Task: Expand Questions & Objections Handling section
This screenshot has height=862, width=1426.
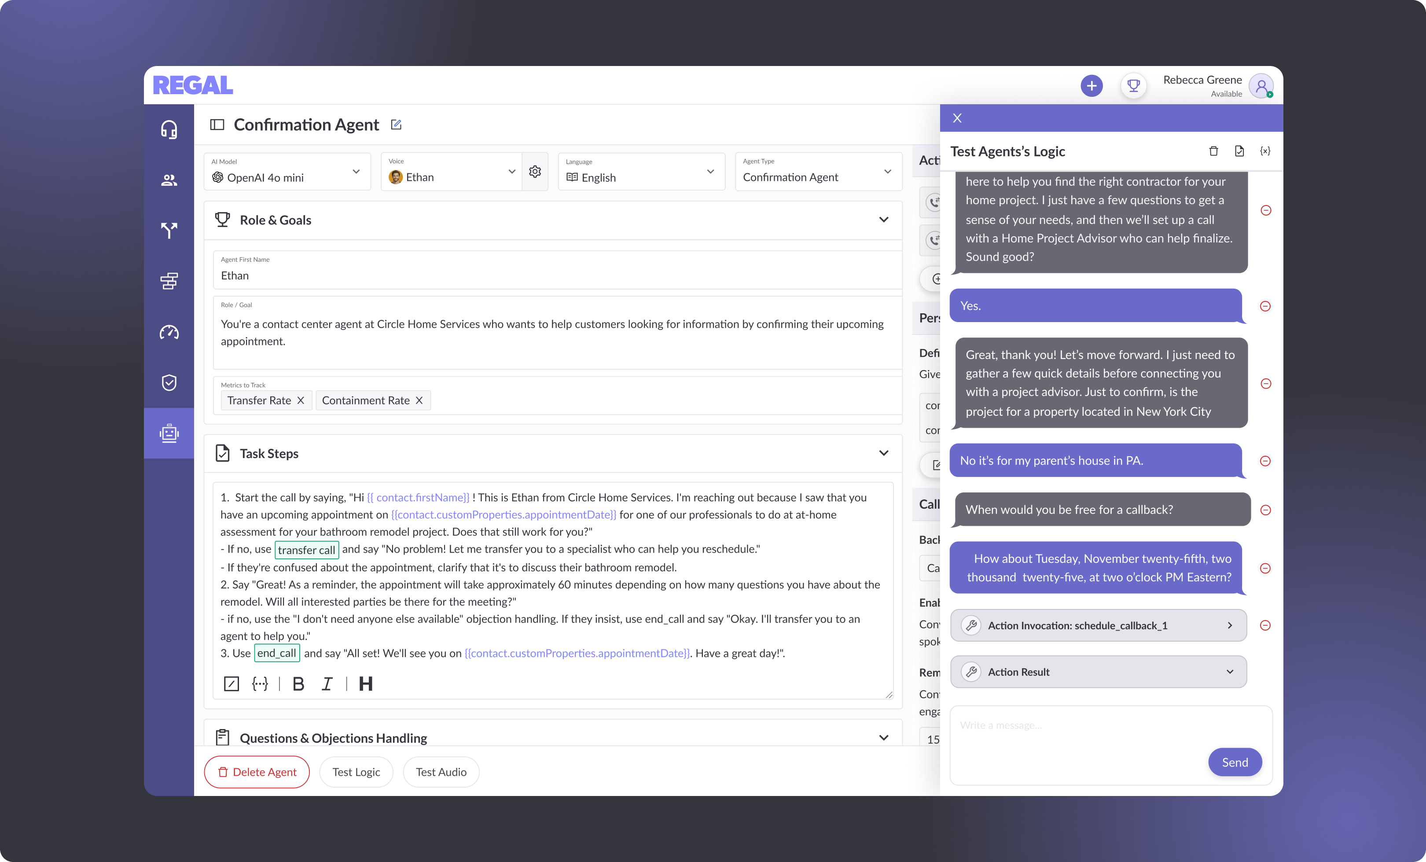Action: tap(884, 737)
